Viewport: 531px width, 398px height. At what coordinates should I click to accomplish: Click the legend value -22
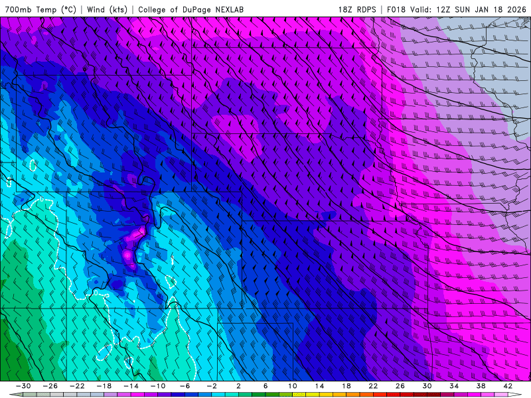[x=77, y=386]
